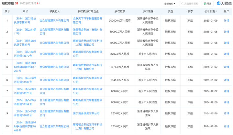
Task: Open 详情 for row 3
Action: pos(226,43)
